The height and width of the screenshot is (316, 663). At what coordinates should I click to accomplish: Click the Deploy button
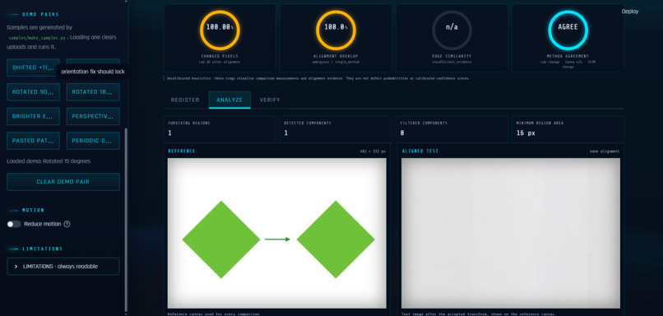pyautogui.click(x=630, y=12)
